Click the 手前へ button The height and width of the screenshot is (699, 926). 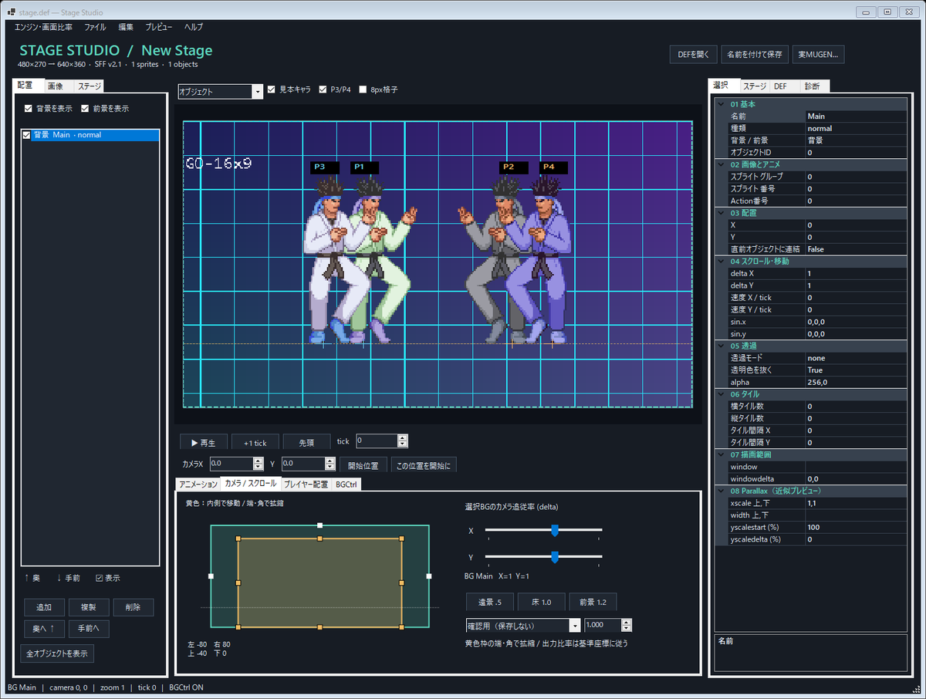click(89, 630)
